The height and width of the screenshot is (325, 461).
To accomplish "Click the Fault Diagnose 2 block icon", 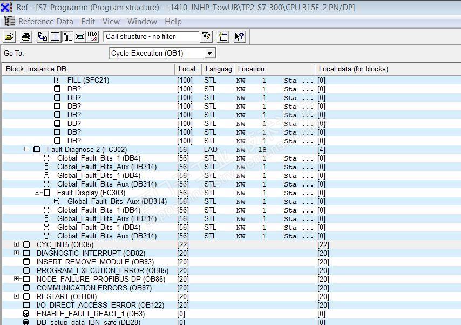I will [37, 149].
